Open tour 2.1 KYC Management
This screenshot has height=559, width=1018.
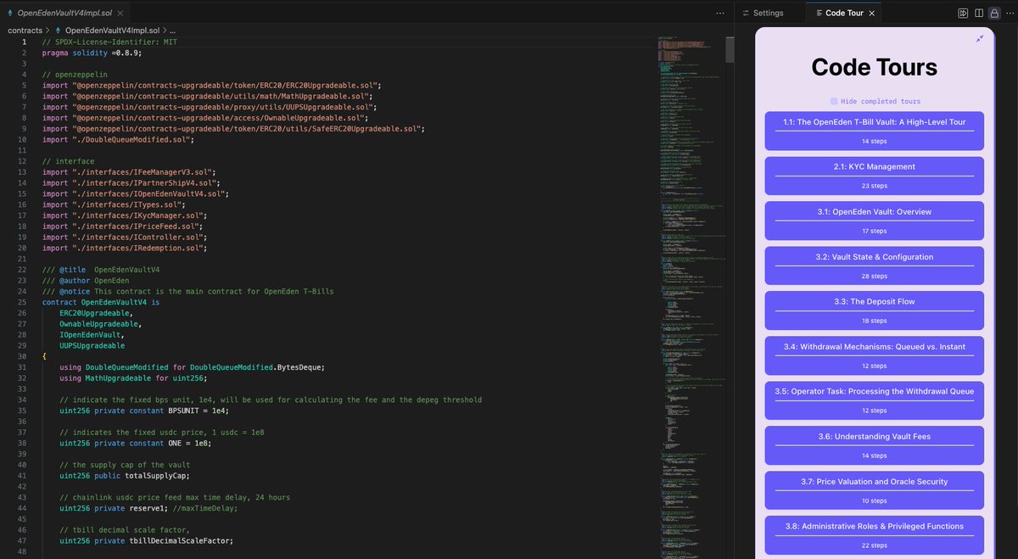click(874, 175)
